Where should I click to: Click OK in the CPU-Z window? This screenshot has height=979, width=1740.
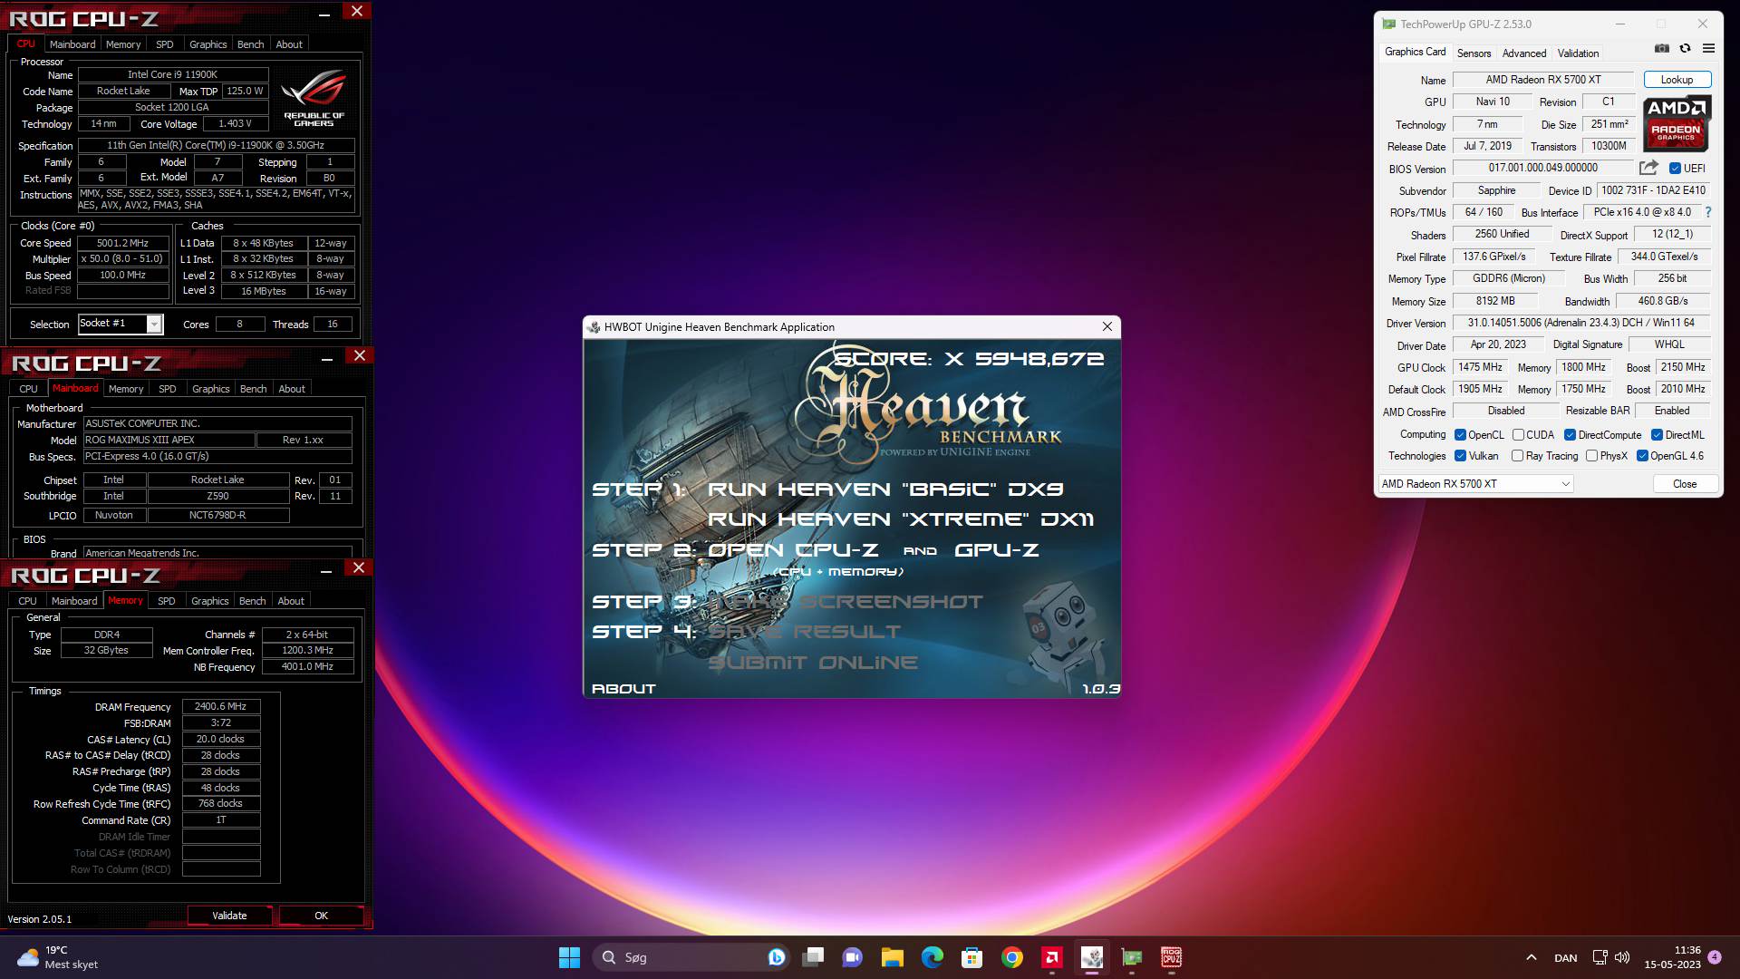321,916
